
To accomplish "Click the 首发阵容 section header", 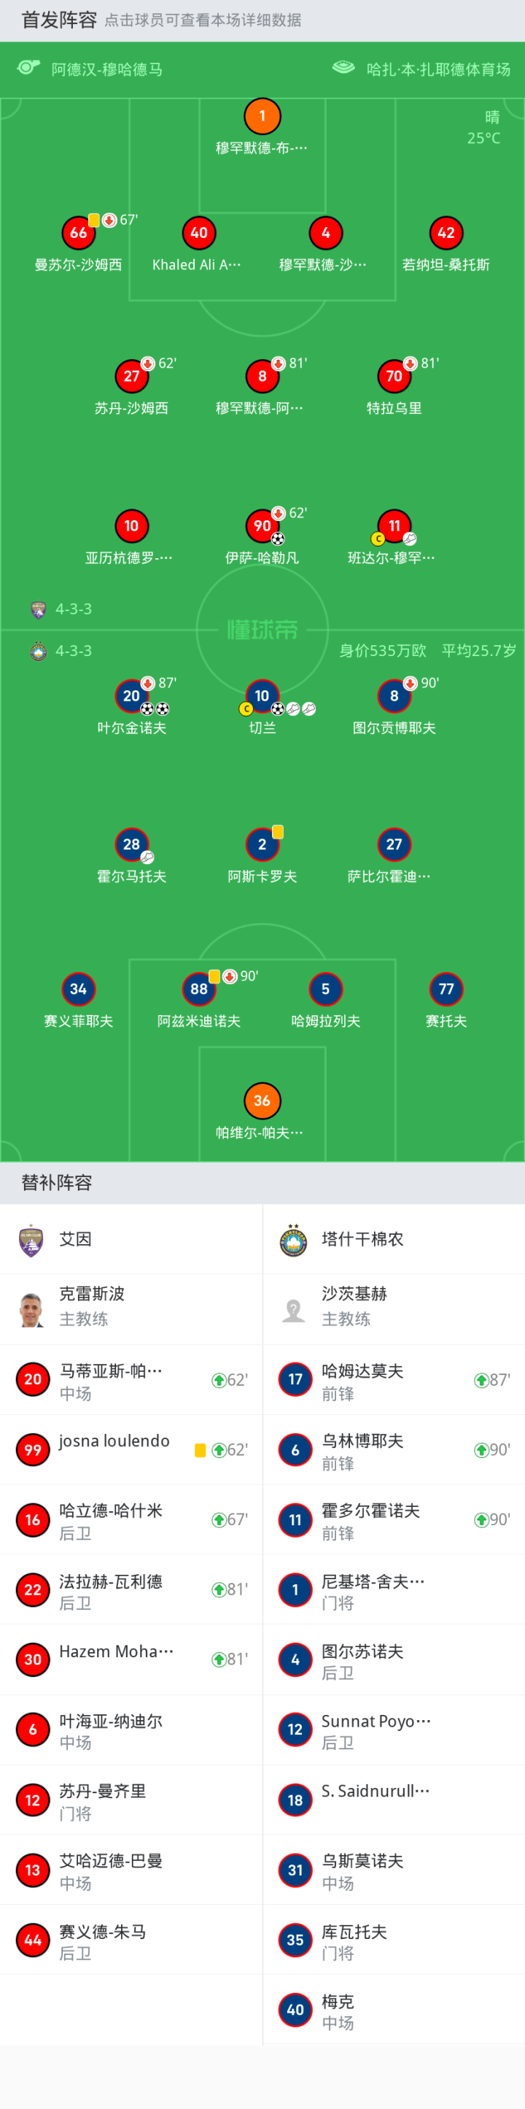I will click(59, 20).
